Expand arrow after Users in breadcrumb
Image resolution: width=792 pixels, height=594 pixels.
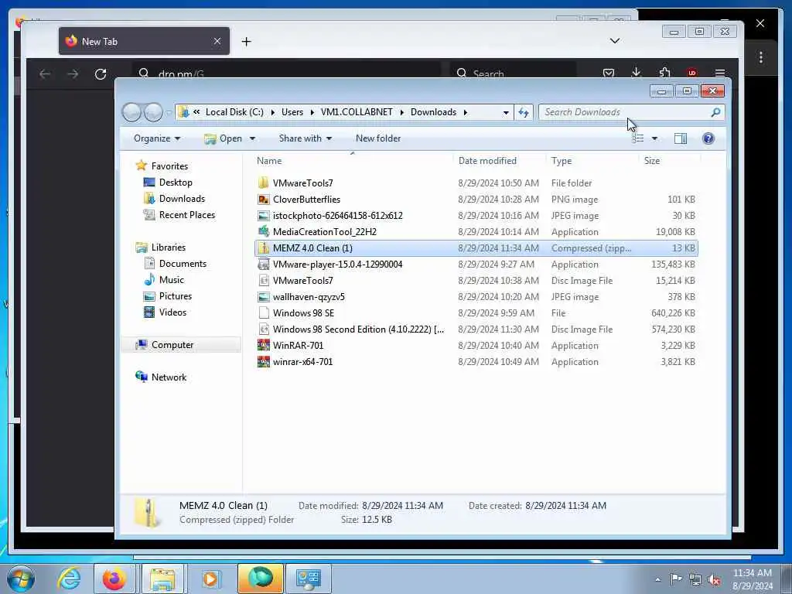pos(312,112)
